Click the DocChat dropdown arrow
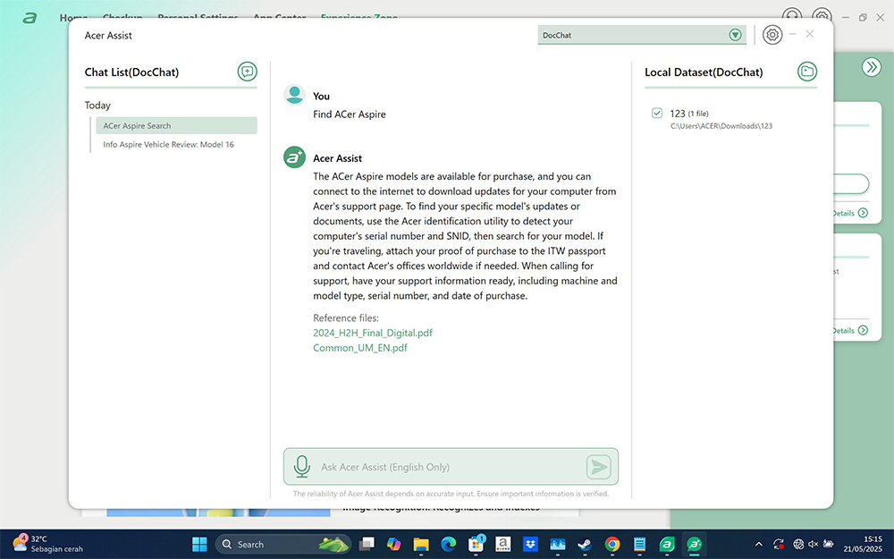This screenshot has width=894, height=559. [x=736, y=35]
